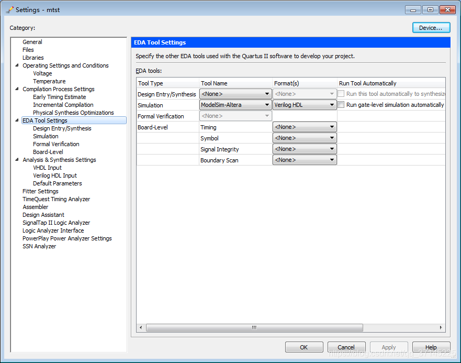Select the Verilog HDL Input category

(x=55, y=175)
